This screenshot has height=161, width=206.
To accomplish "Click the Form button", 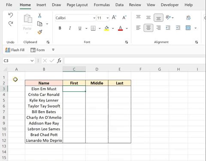I will coord(38,50).
